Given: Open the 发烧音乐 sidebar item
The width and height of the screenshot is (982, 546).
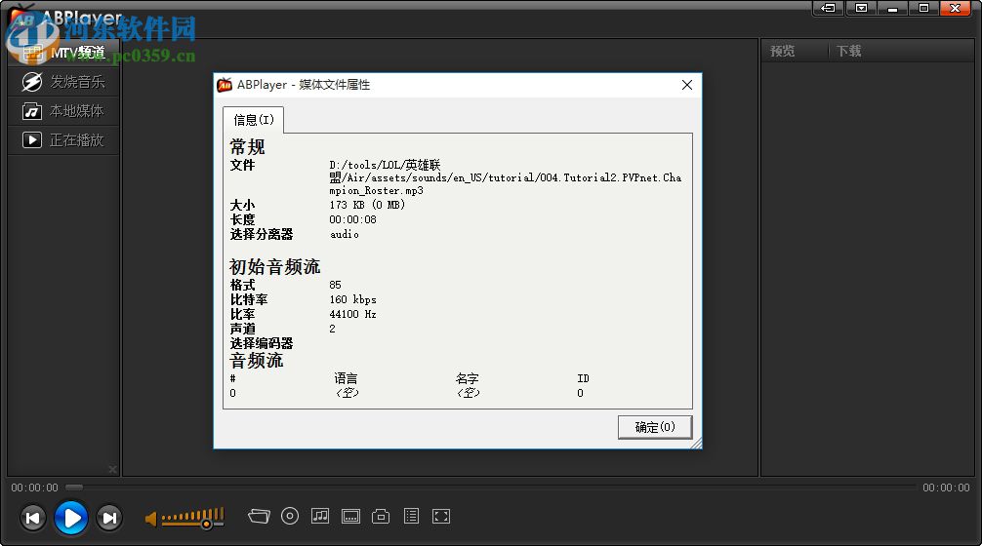Looking at the screenshot, I should click(63, 81).
